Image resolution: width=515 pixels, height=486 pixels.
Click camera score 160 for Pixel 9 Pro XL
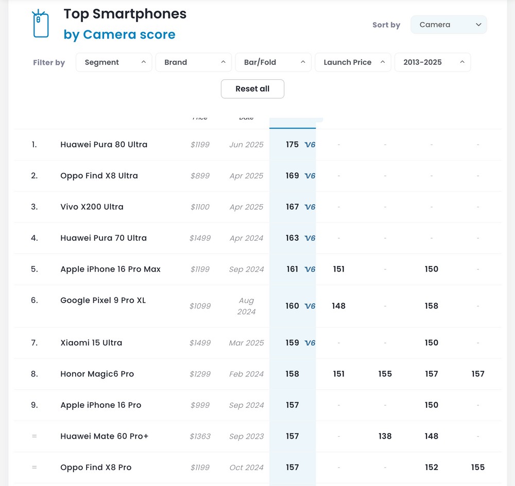[293, 306]
